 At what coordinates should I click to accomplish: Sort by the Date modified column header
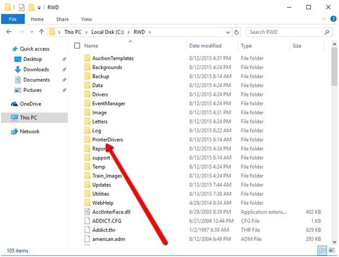tap(205, 46)
